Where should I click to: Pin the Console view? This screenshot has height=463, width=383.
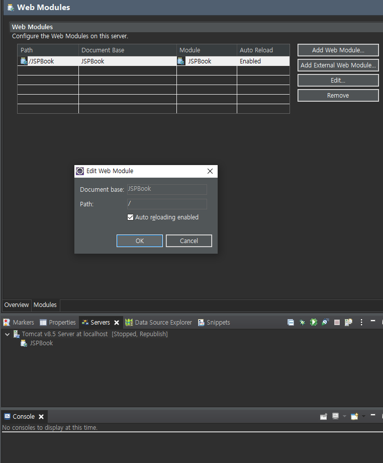pos(324,416)
